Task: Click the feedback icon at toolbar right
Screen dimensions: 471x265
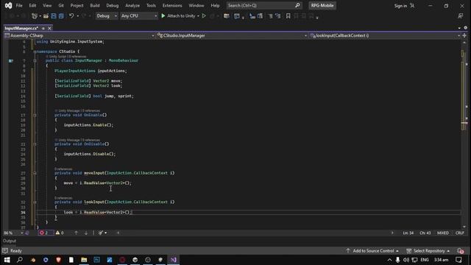Action: coord(461,16)
